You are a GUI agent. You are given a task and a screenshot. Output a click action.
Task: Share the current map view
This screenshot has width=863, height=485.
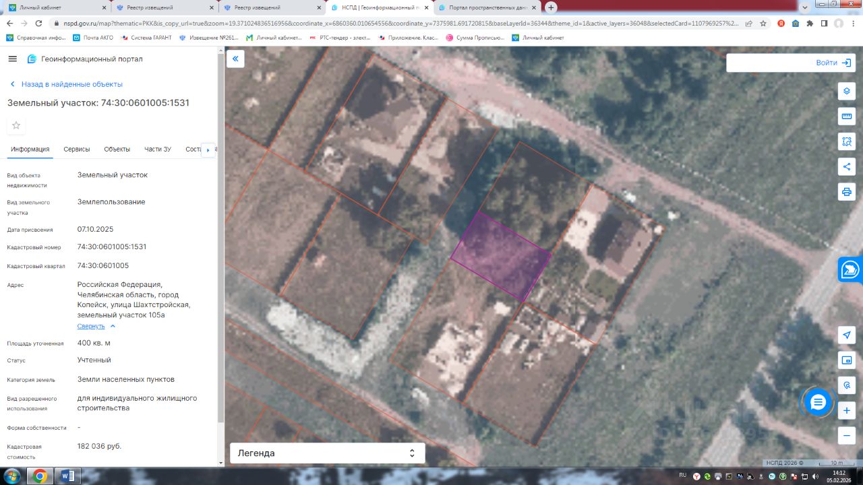(x=847, y=166)
